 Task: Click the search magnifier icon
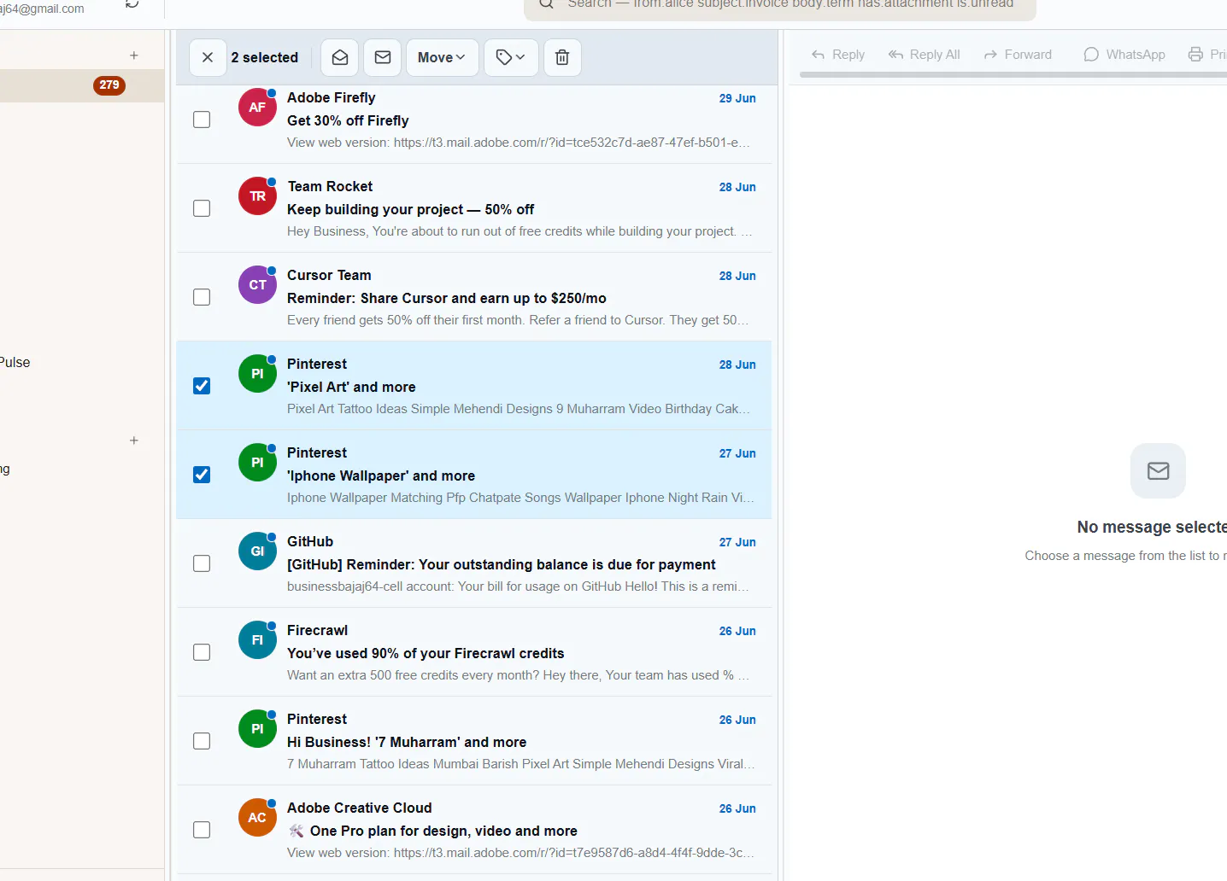(x=546, y=4)
